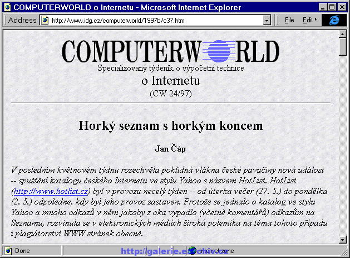
Task: Click the 'Internet zone' status text
Action: tap(216, 251)
